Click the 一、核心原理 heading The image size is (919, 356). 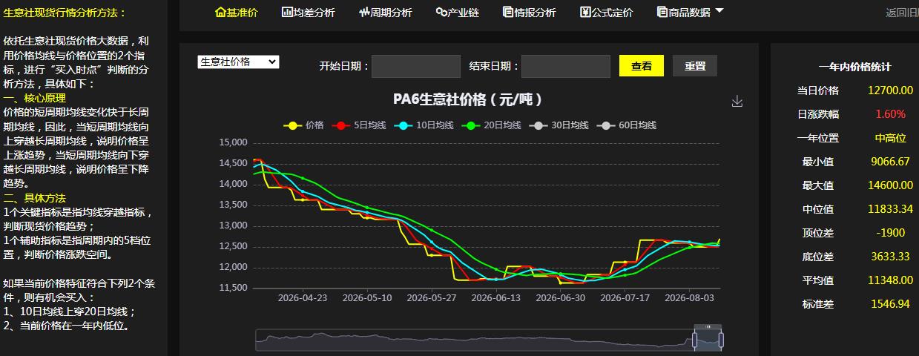point(34,98)
